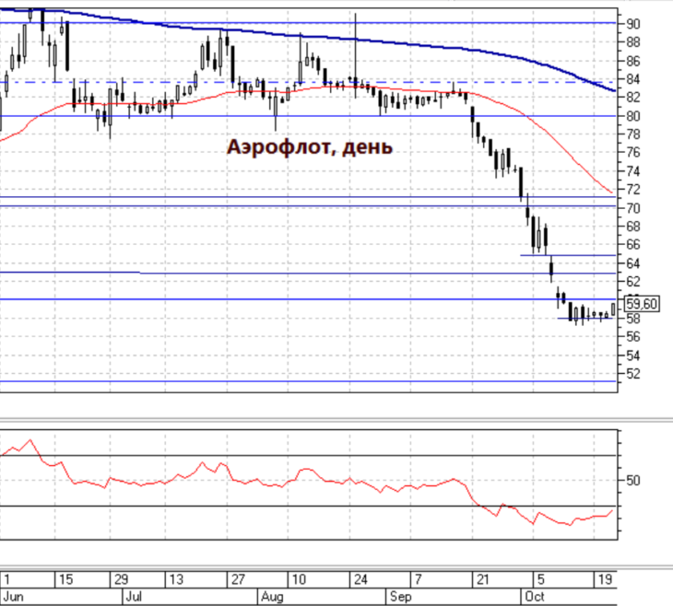
Task: Click price axis label 66
Action: click(x=633, y=245)
